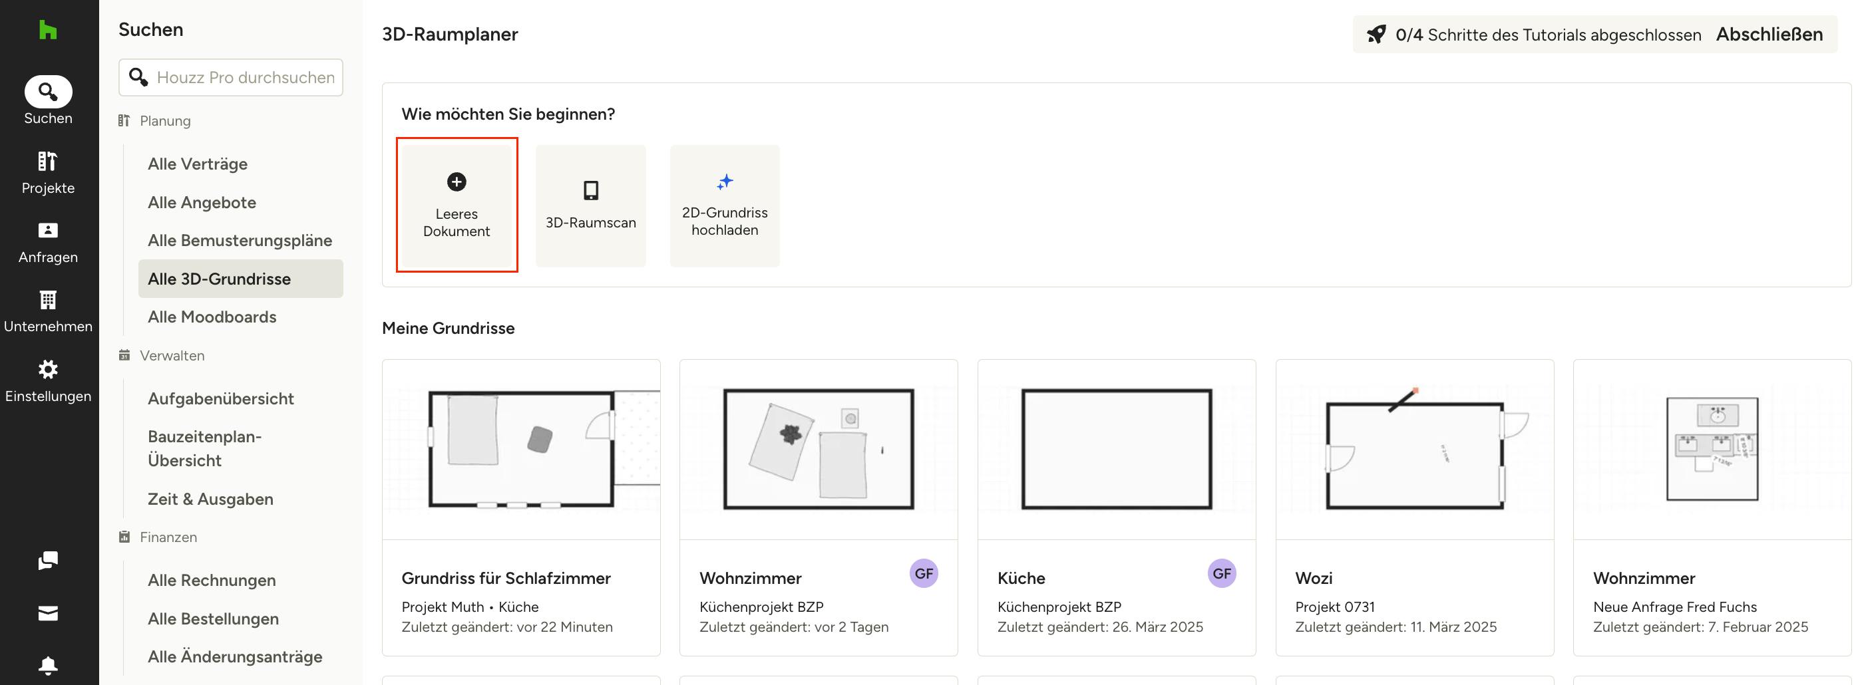Choose 2D-Grundriss hochladen option

point(724,205)
